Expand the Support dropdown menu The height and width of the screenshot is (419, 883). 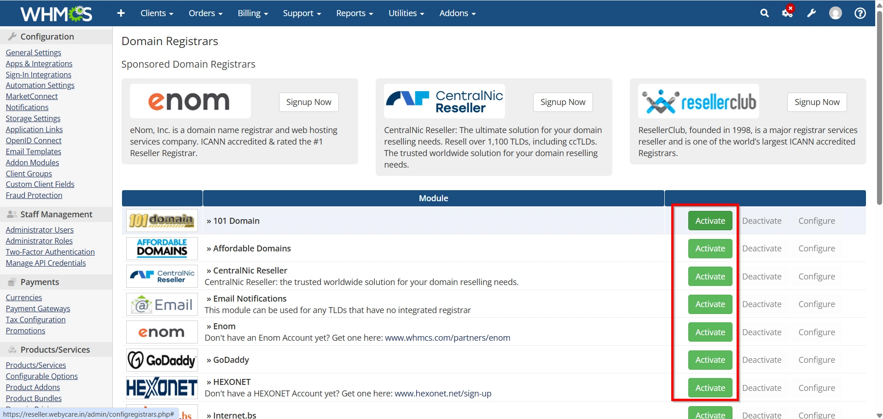pyautogui.click(x=302, y=13)
